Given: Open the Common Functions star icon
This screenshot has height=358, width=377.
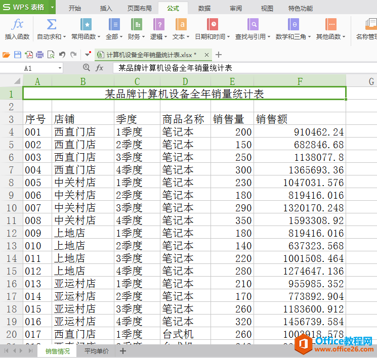Looking at the screenshot, I should pos(86,24).
